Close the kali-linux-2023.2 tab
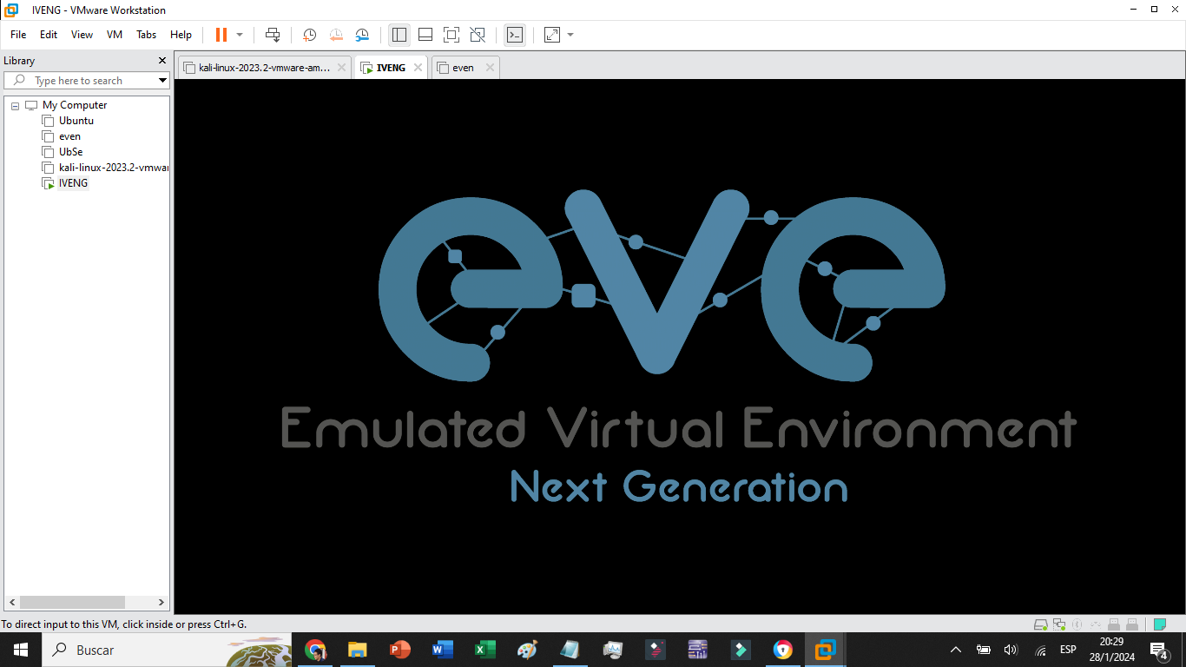The width and height of the screenshot is (1186, 667). (x=342, y=68)
